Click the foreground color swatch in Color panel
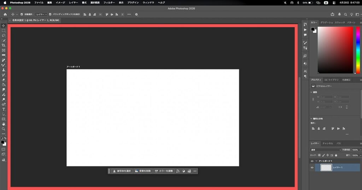Viewport: 362px width, 190px height. click(313, 29)
